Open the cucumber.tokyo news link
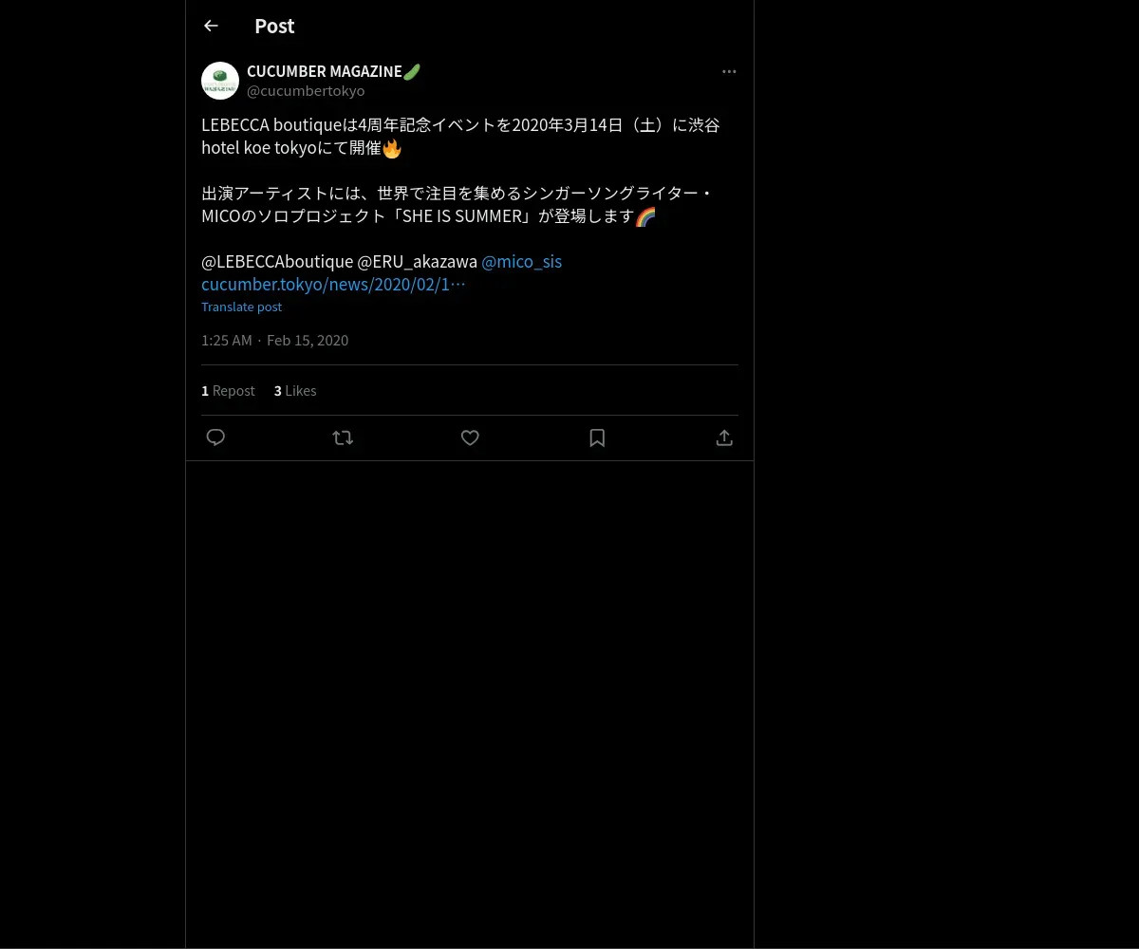 click(333, 284)
